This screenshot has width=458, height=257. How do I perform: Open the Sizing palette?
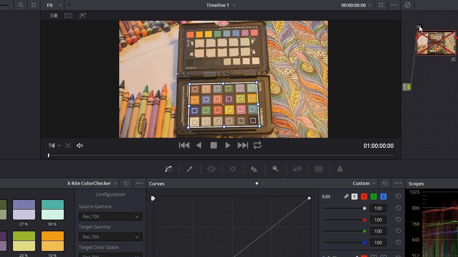pos(297,169)
